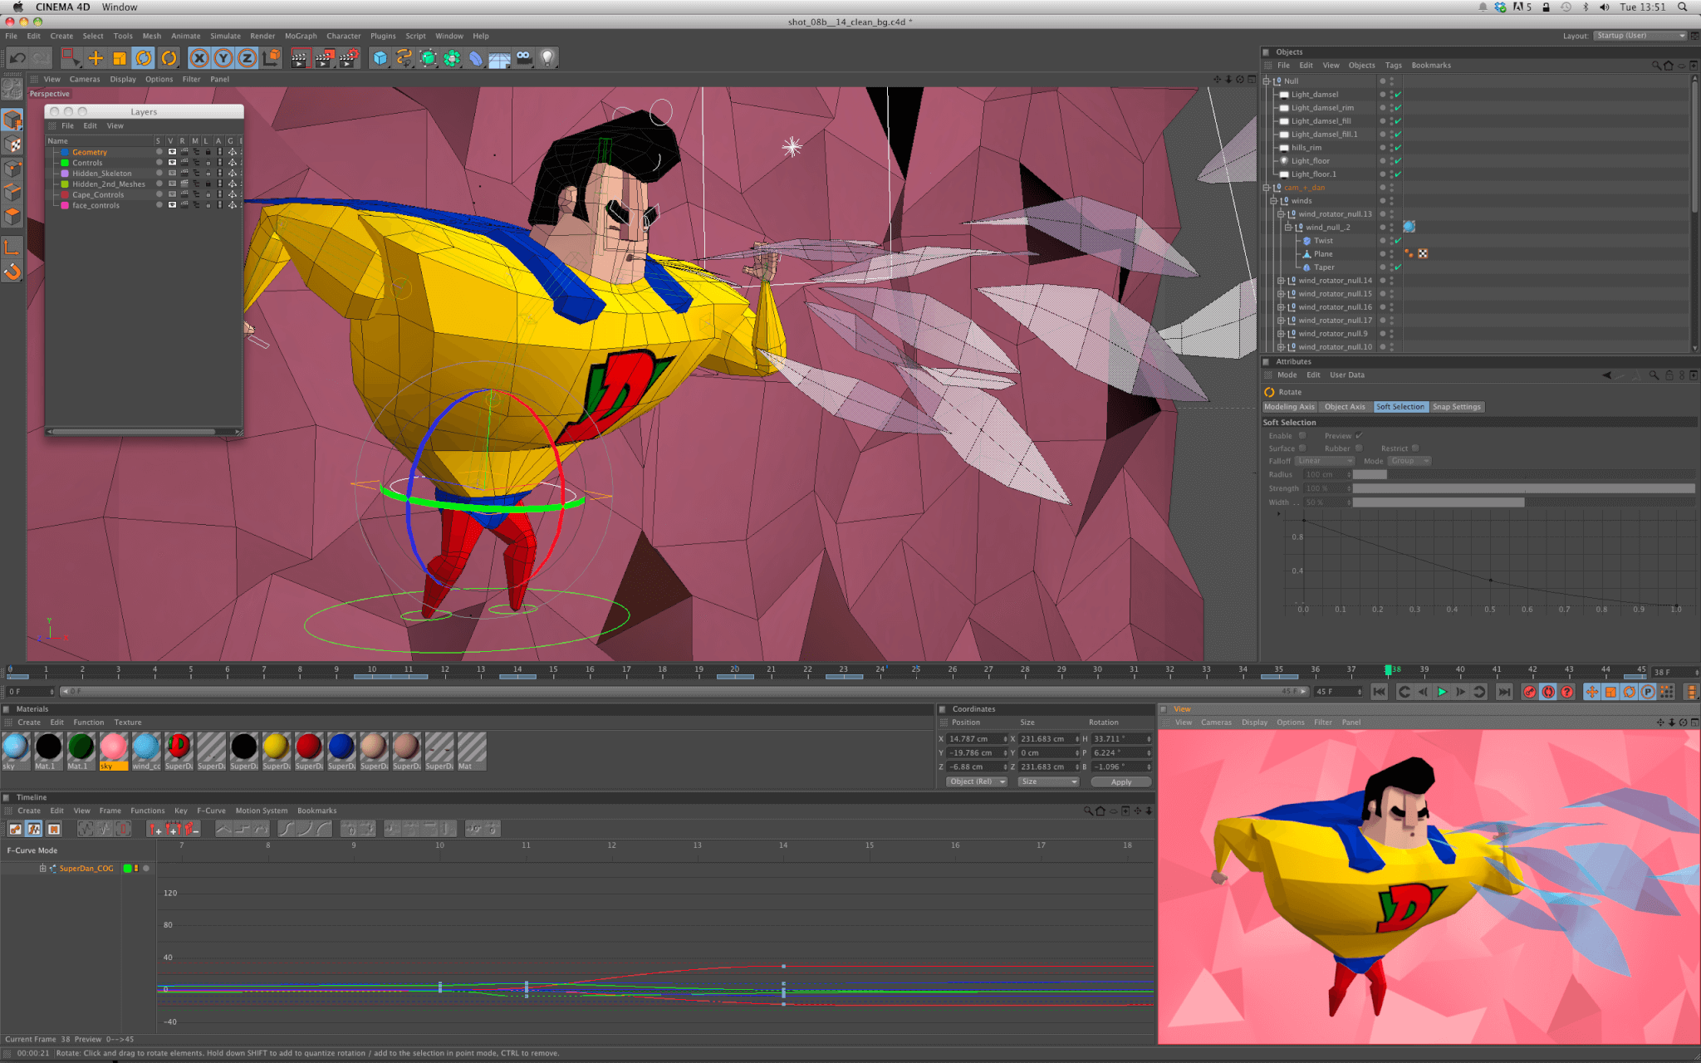Toggle the Light_damsel enable checkmark
The image size is (1701, 1063).
pos(1398,95)
